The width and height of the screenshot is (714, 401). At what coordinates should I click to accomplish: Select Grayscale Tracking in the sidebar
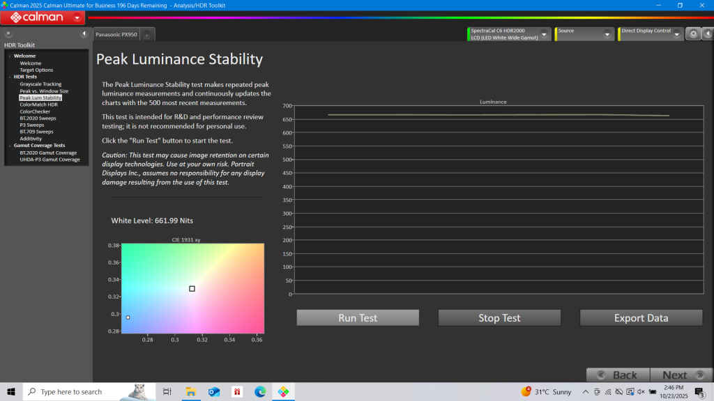click(x=40, y=84)
